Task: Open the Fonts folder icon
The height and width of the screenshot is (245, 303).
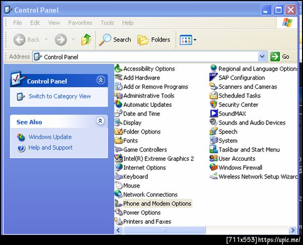Action: pyautogui.click(x=118, y=141)
